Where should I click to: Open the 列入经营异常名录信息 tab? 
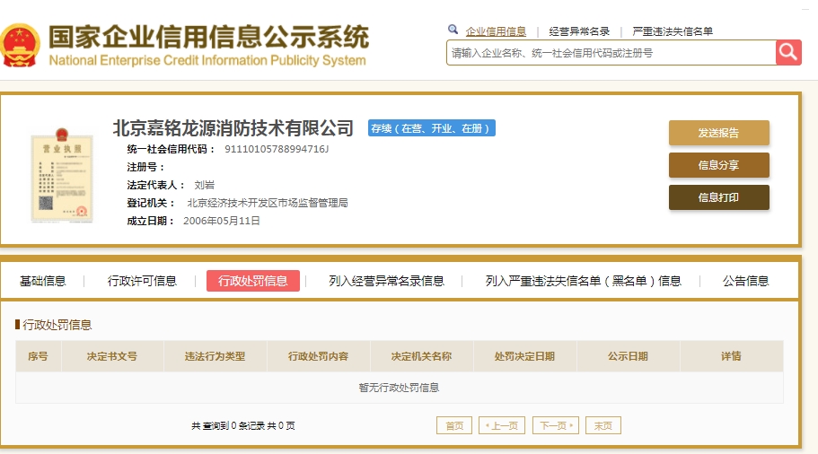386,281
